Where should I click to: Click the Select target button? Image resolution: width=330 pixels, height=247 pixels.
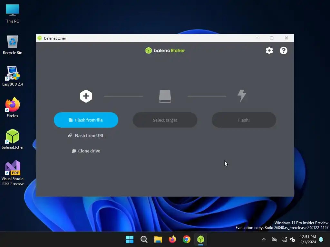(x=165, y=120)
